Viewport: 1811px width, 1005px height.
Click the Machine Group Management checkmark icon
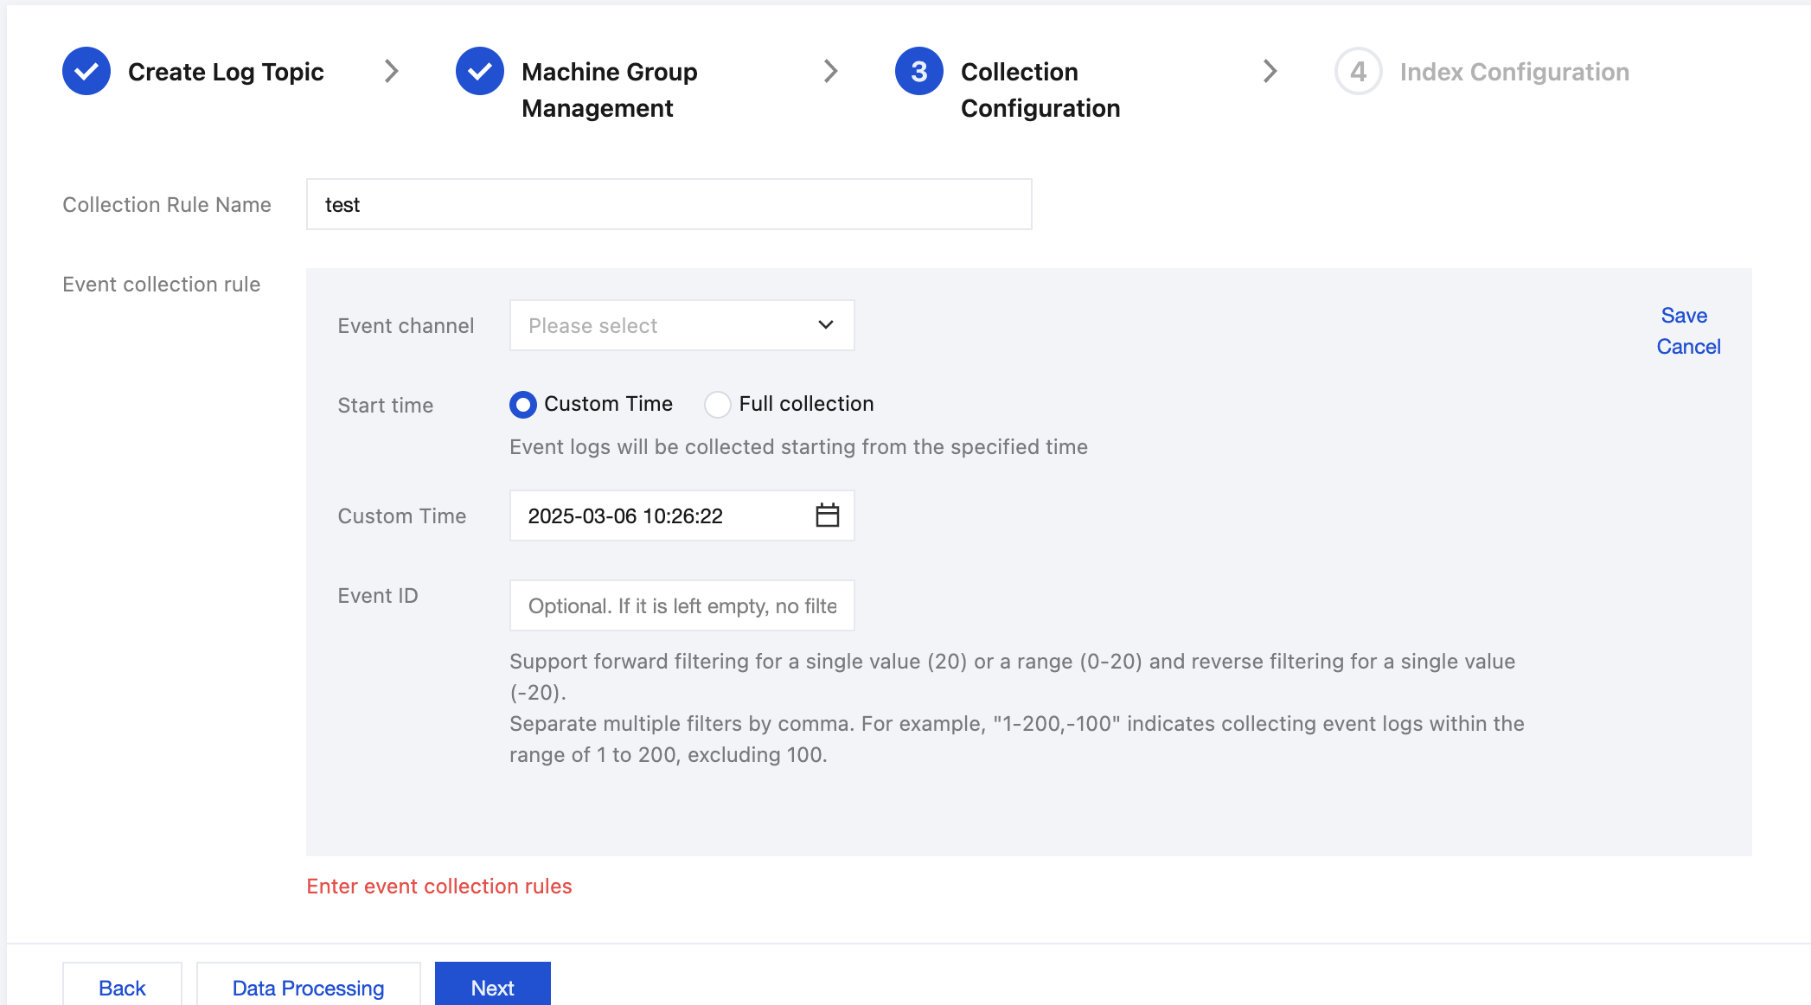[x=480, y=71]
